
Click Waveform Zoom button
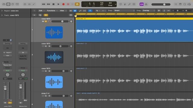159,11
